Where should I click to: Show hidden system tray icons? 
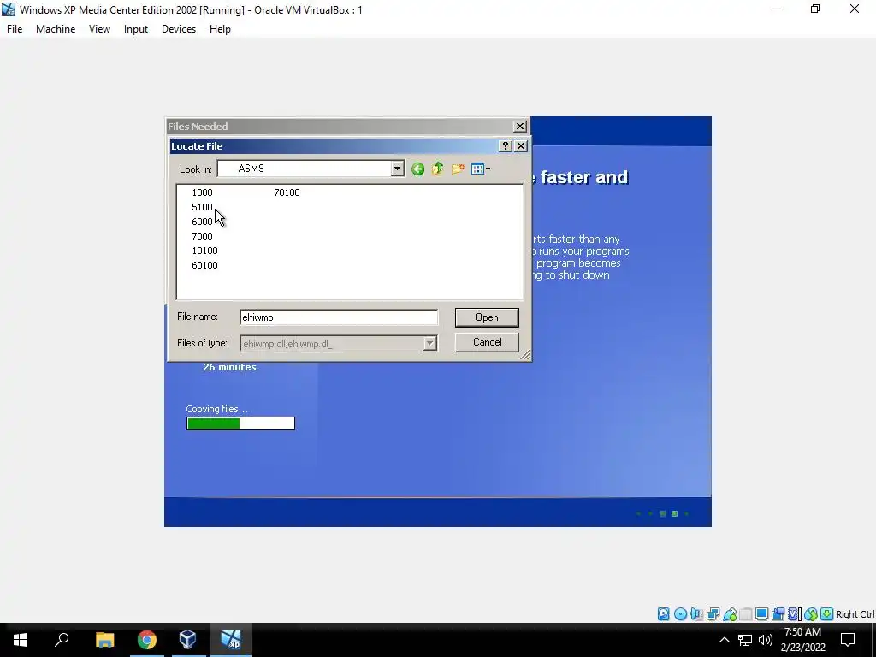point(724,640)
